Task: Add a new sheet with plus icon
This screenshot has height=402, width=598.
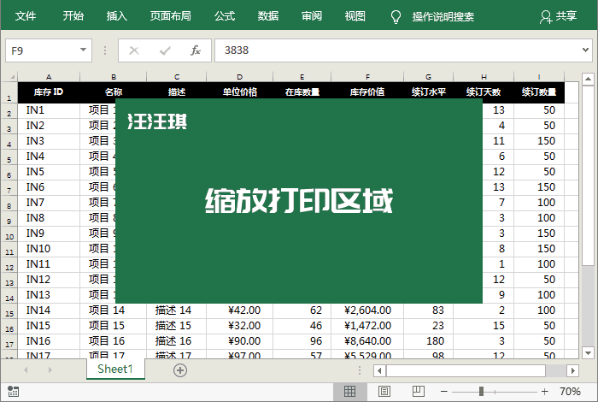Action: [180, 370]
